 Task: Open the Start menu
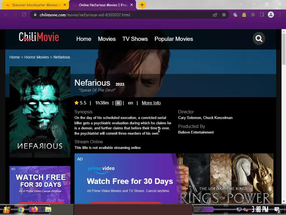tap(6, 209)
